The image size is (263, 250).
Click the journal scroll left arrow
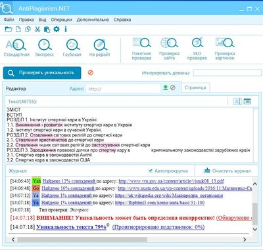point(13,240)
